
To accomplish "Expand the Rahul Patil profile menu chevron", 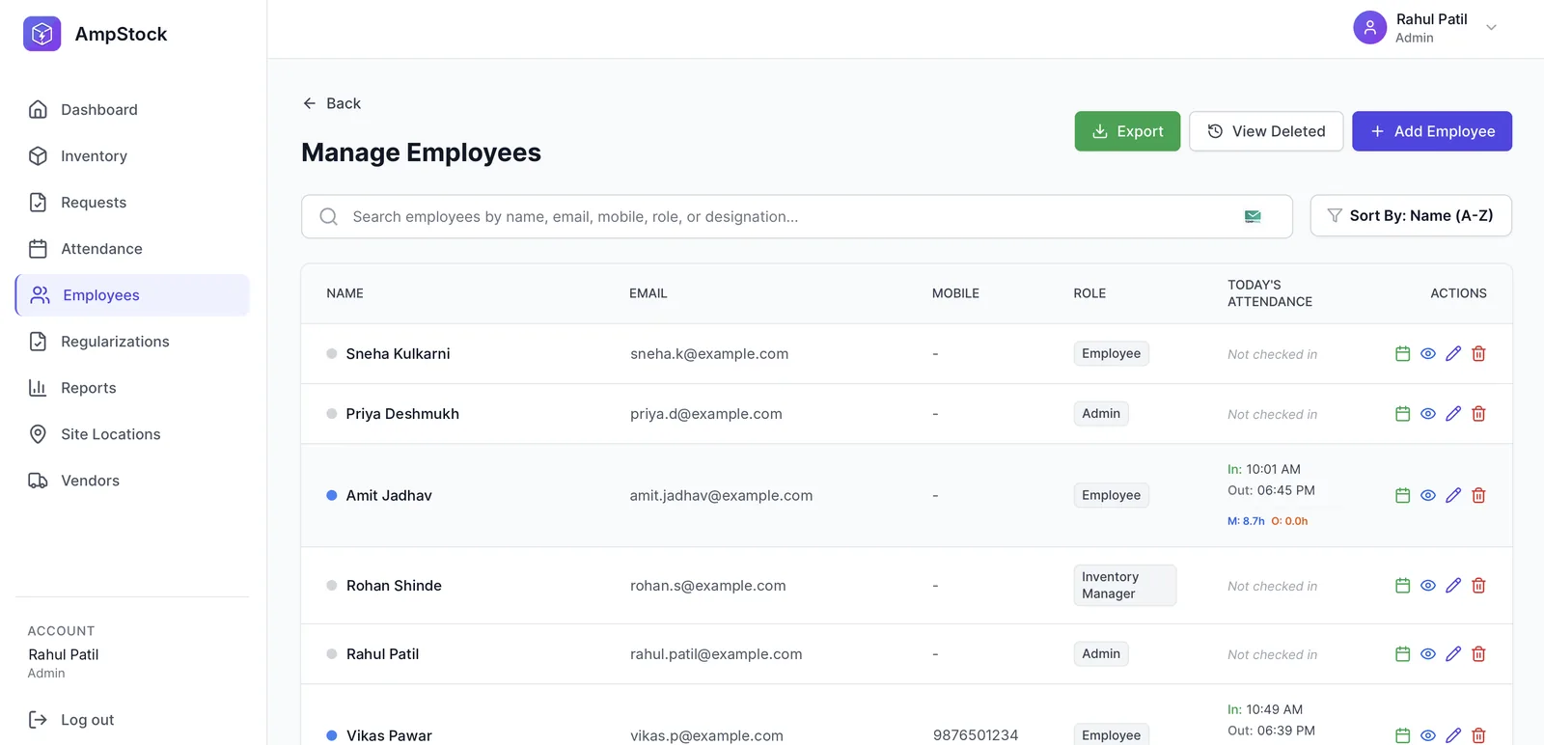I will [1492, 28].
